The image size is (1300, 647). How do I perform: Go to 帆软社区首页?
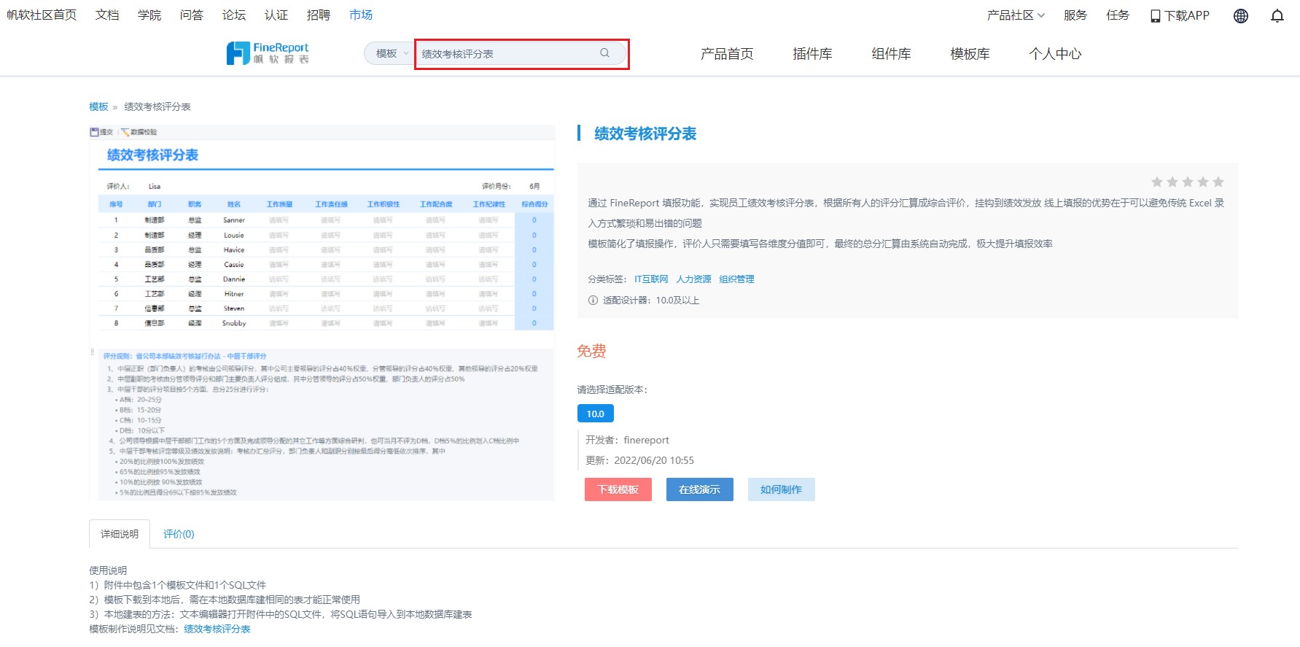[42, 15]
